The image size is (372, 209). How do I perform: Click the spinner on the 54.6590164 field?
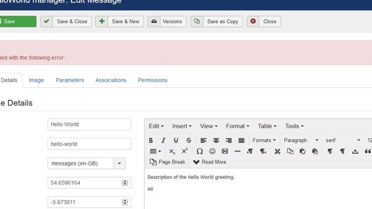[x=125, y=183]
